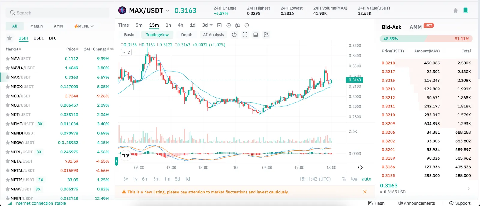Click the TradingView logo on chart
This screenshot has height=206, width=480.
coord(126,155)
